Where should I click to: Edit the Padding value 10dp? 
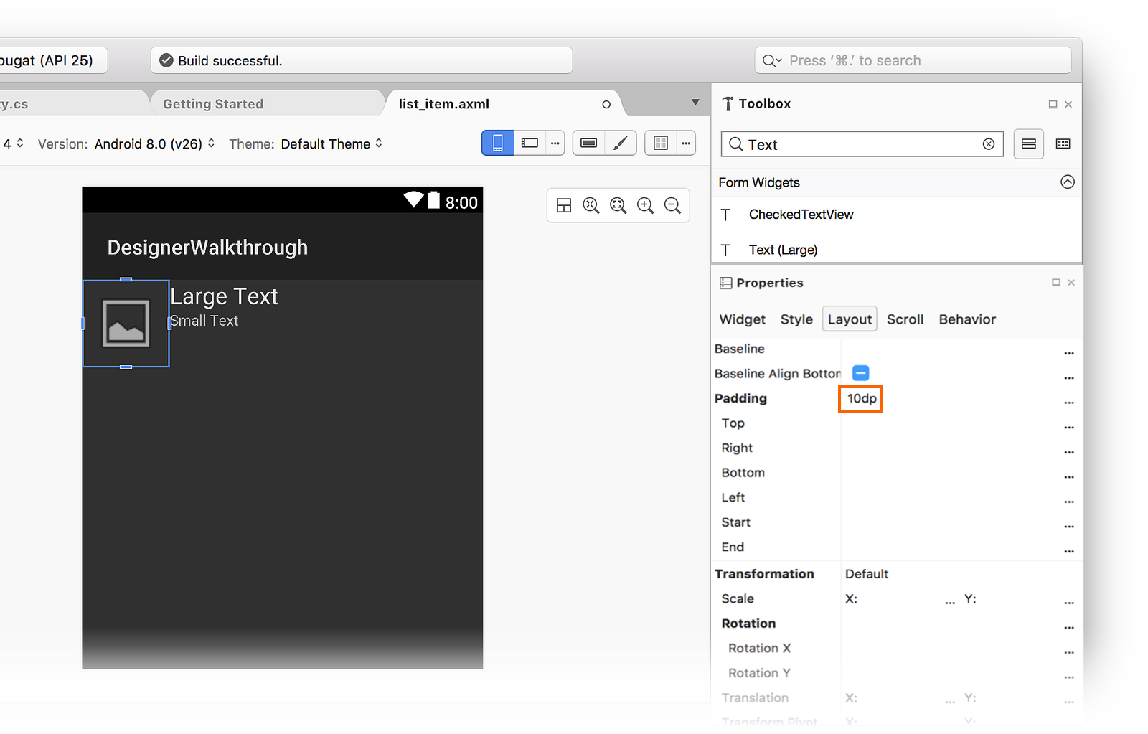(x=861, y=398)
